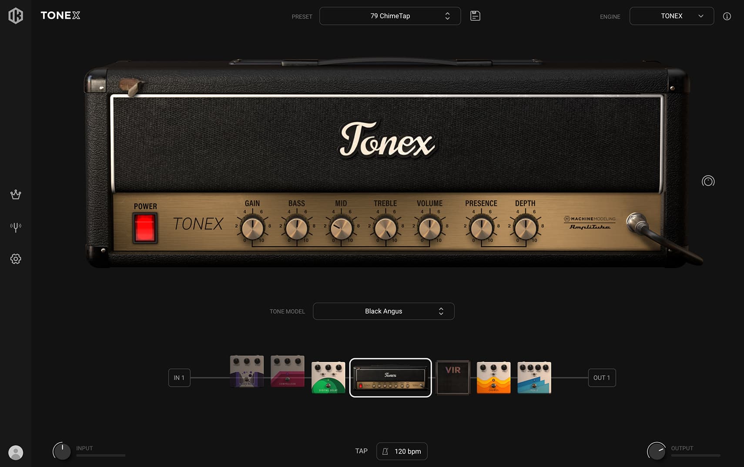
Task: Select the blue pedal in the chain
Action: click(534, 377)
